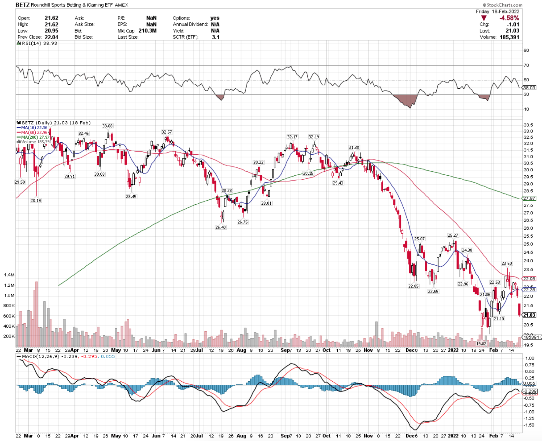The width and height of the screenshot is (542, 441).
Task: Click the 26.75 price low annotation
Action: pyautogui.click(x=242, y=222)
